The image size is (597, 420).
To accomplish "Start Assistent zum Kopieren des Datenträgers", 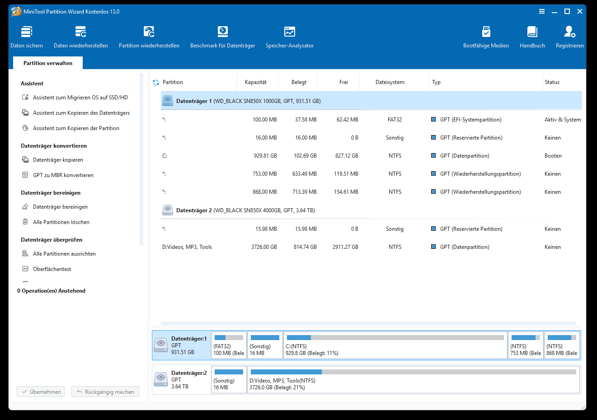I will point(76,113).
